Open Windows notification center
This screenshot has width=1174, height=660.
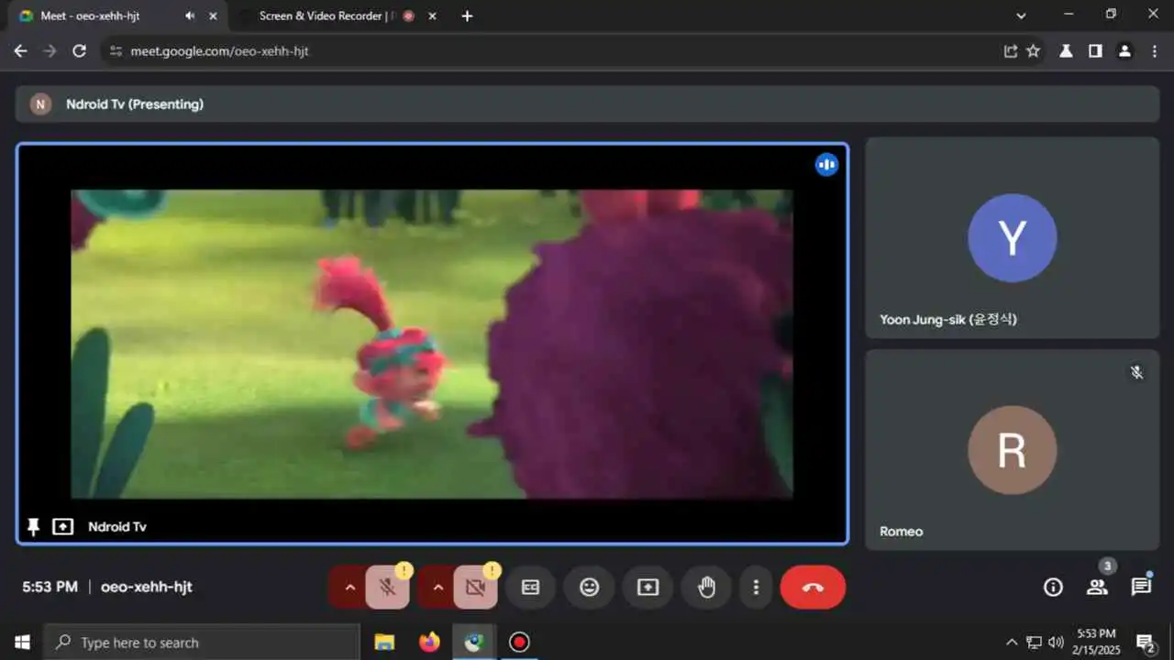(x=1146, y=643)
